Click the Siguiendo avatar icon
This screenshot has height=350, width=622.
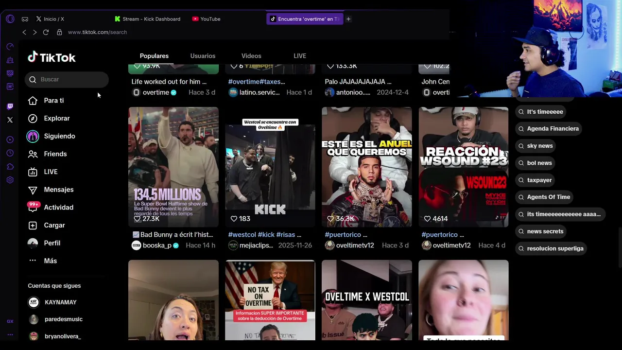point(33,136)
